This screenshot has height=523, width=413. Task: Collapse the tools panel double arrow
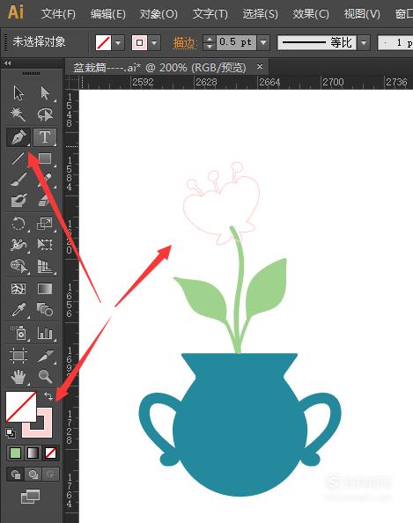click(8, 63)
